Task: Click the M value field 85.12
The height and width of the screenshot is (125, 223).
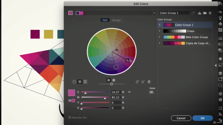Action: coord(116,97)
